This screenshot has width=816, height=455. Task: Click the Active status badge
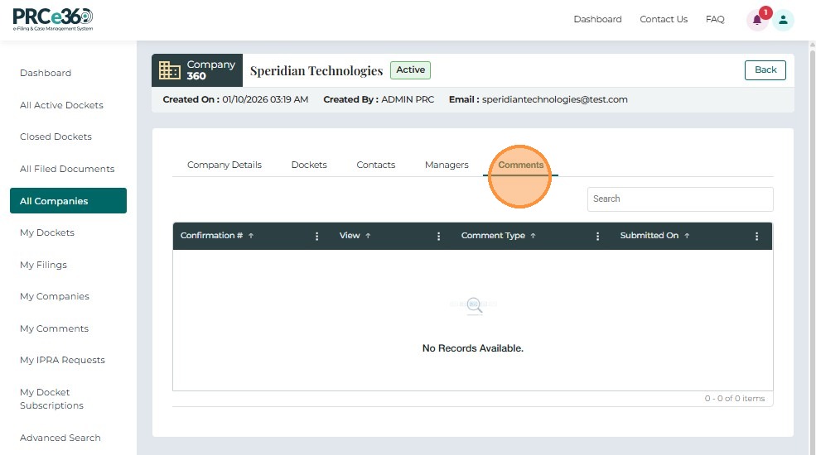411,70
